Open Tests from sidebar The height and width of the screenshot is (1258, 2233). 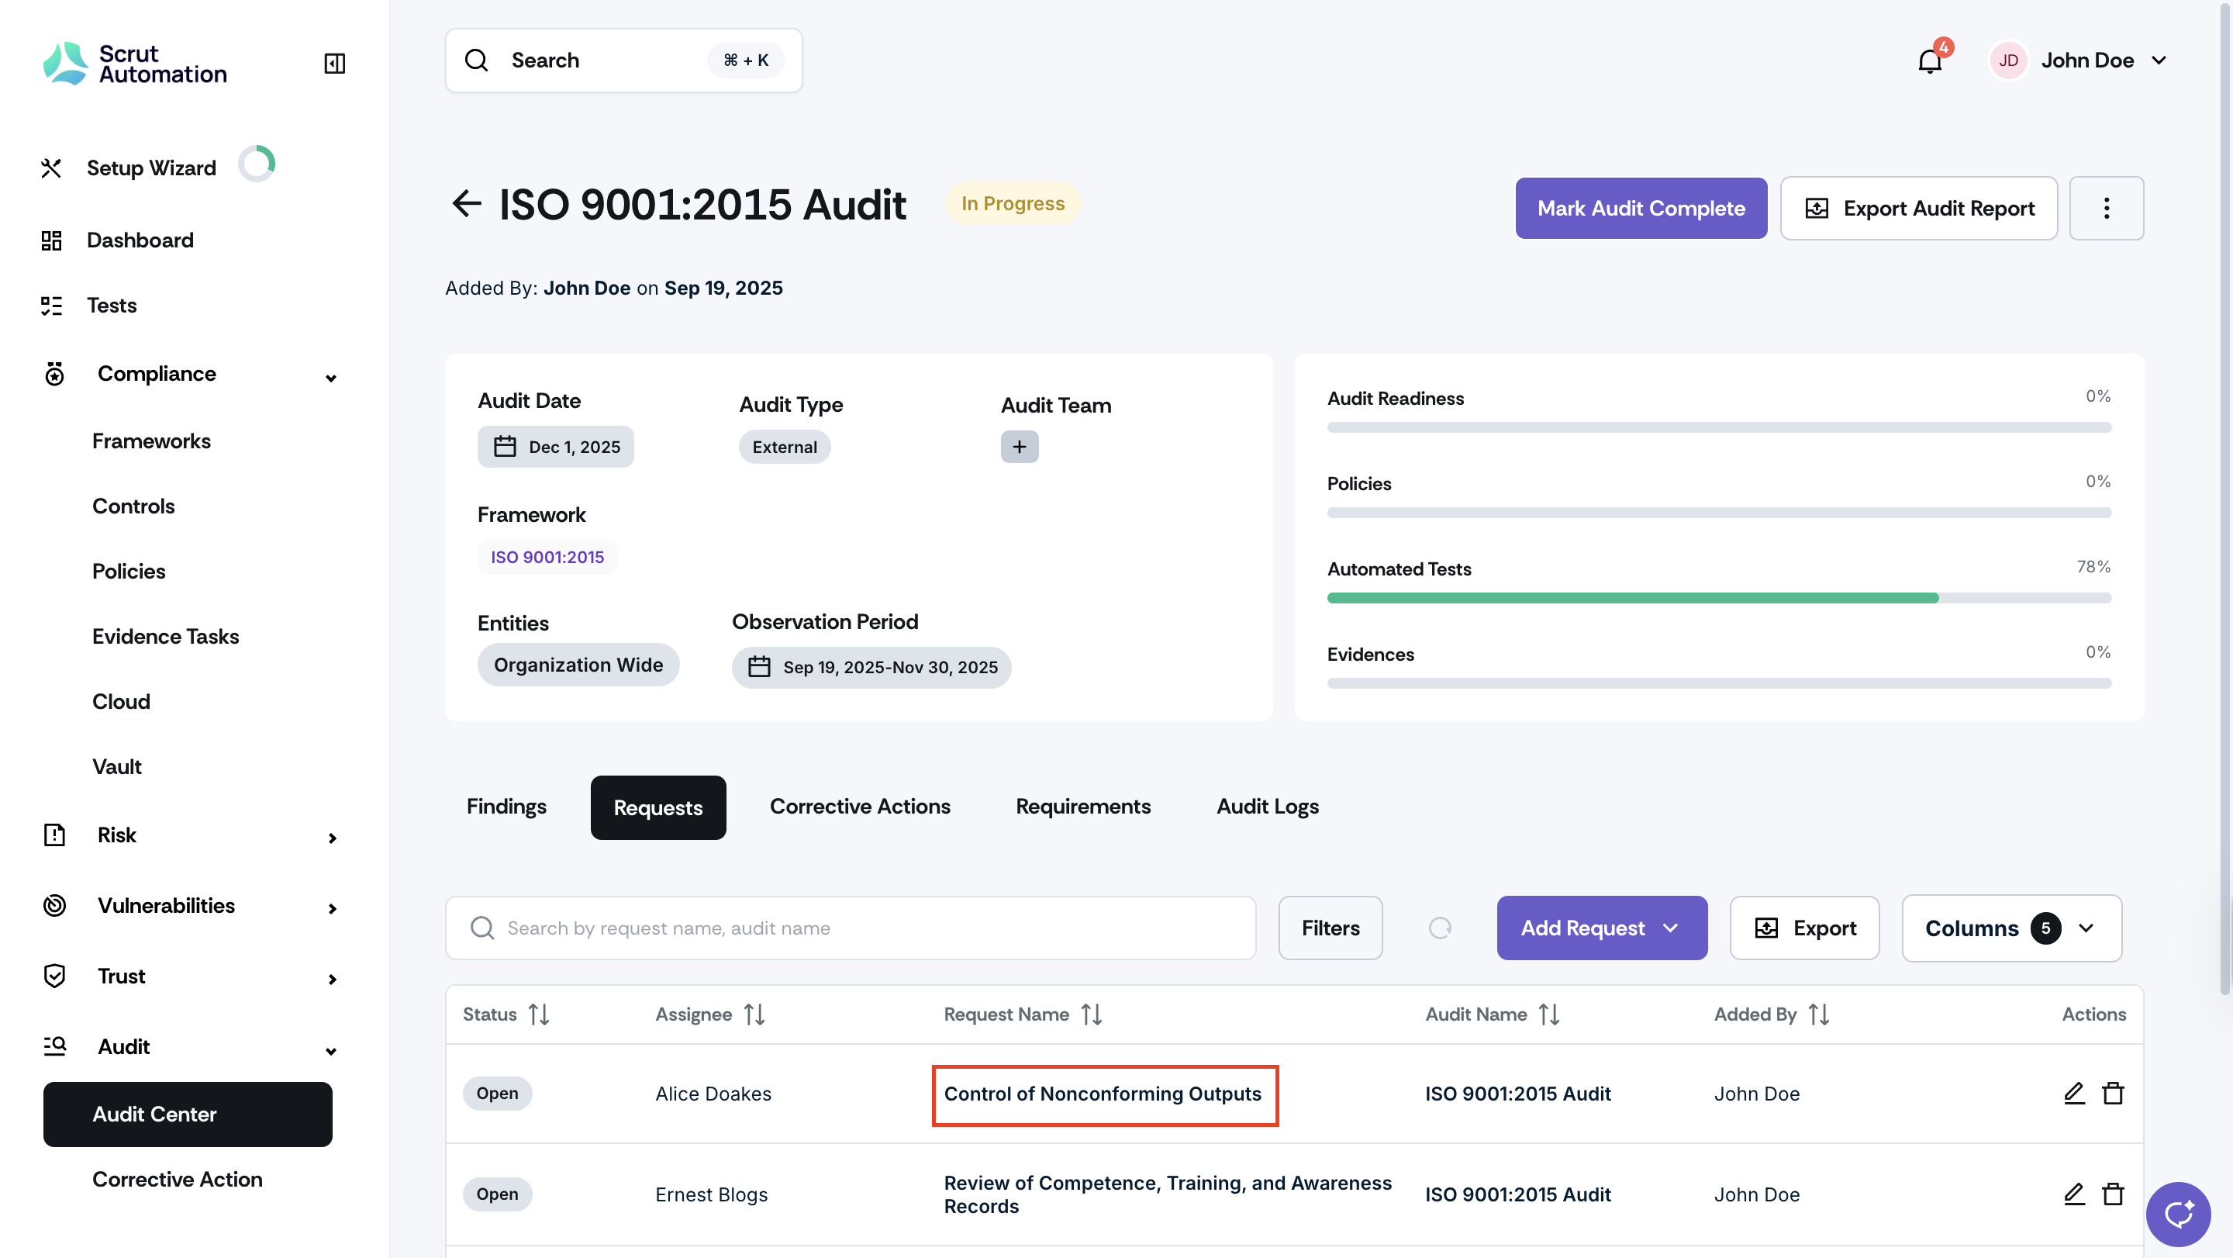(112, 305)
